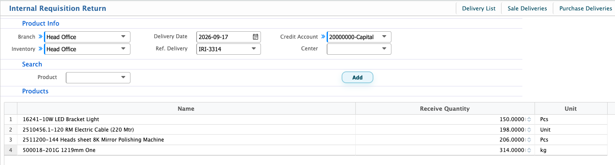Image resolution: width=615 pixels, height=165 pixels.
Task: Open the calendar picker for Delivery Date
Action: coord(256,37)
